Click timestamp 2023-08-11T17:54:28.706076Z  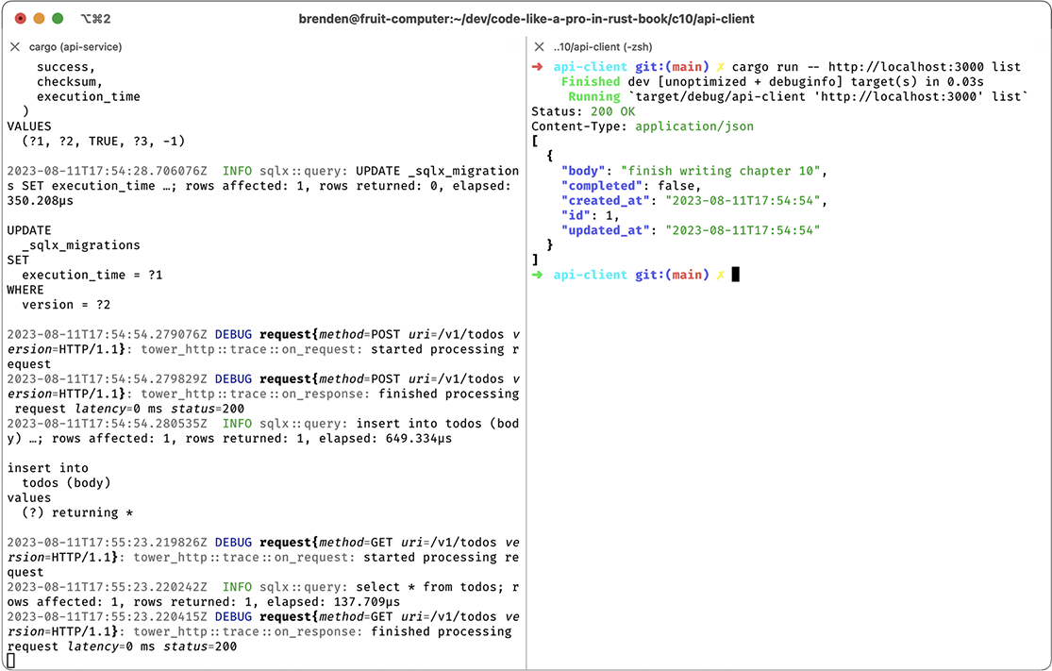pyautogui.click(x=108, y=171)
